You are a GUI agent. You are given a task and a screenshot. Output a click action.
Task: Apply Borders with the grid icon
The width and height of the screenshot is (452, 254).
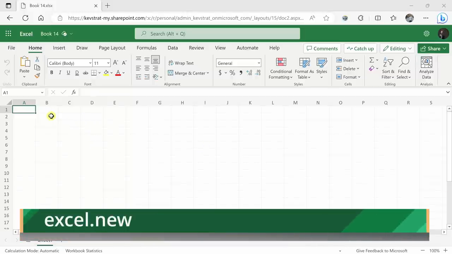click(x=94, y=73)
